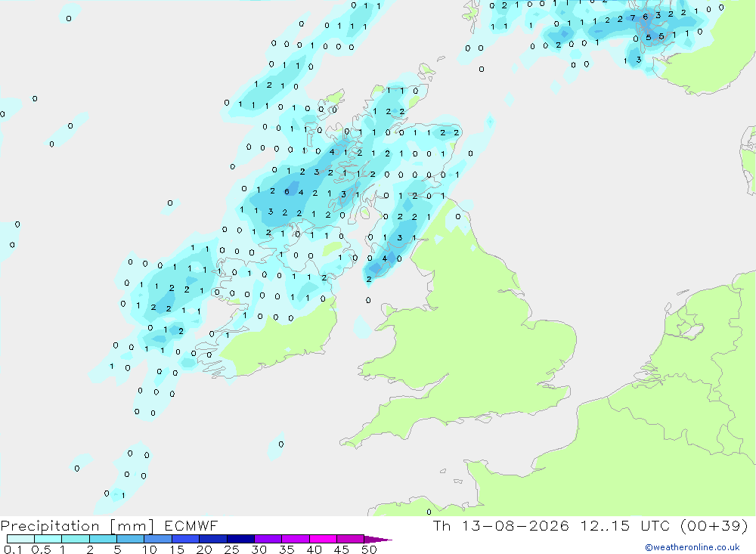Viewport: 756px width, 554px height.
Task: Click the 25–30 mm purple legend swatch
Action: [240, 539]
